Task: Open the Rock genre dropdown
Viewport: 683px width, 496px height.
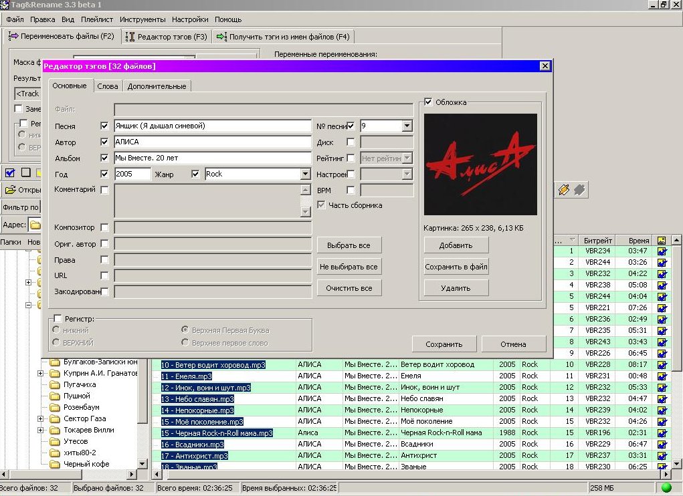Action: pyautogui.click(x=305, y=174)
